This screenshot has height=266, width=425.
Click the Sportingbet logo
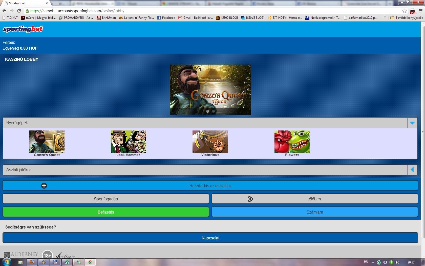click(23, 29)
